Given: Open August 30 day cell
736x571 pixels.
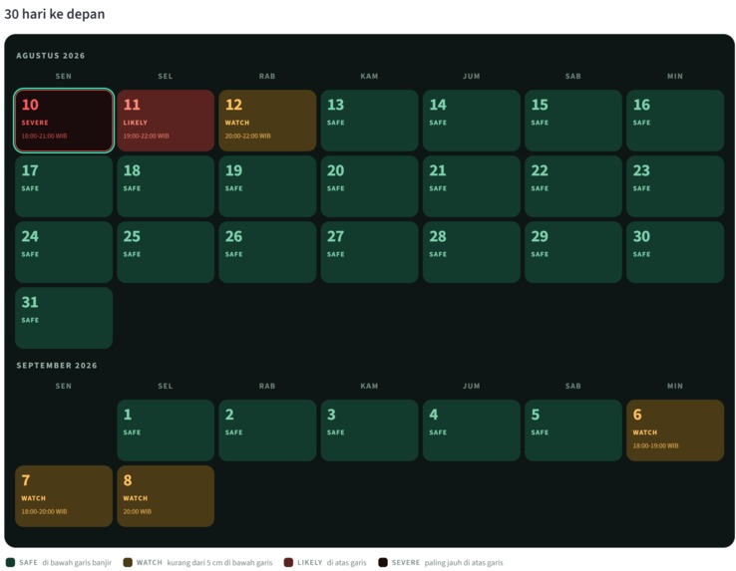Looking at the screenshot, I should [x=675, y=252].
